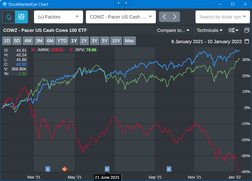Open the calendar date range picker
This screenshot has height=181, width=252.
(247, 41)
